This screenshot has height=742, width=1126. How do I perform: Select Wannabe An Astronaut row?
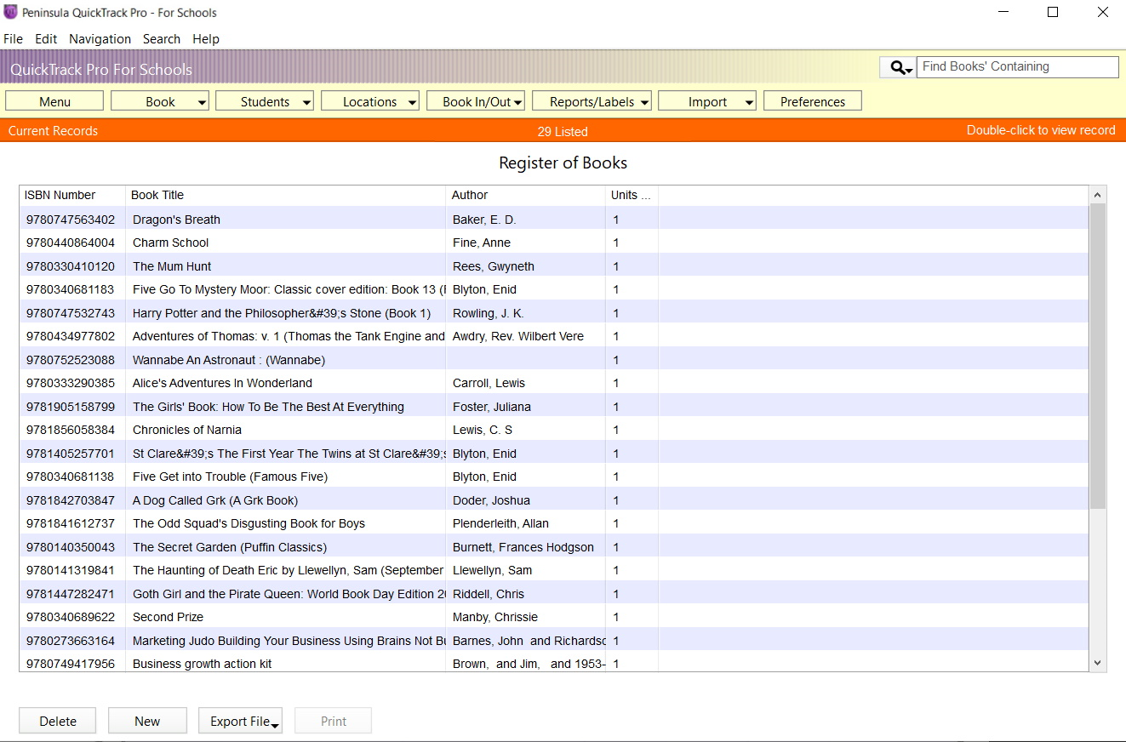coord(554,360)
